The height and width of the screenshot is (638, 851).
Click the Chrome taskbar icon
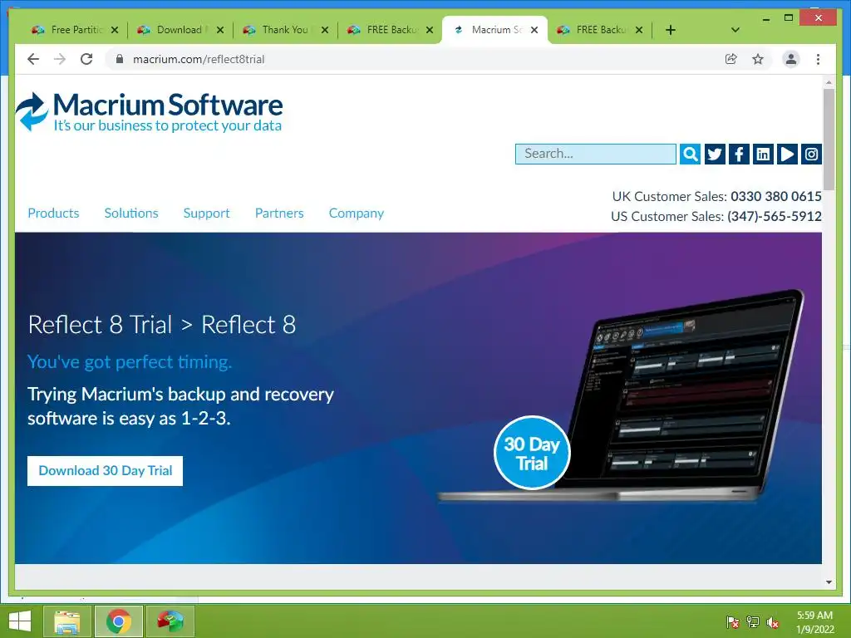[x=119, y=621]
